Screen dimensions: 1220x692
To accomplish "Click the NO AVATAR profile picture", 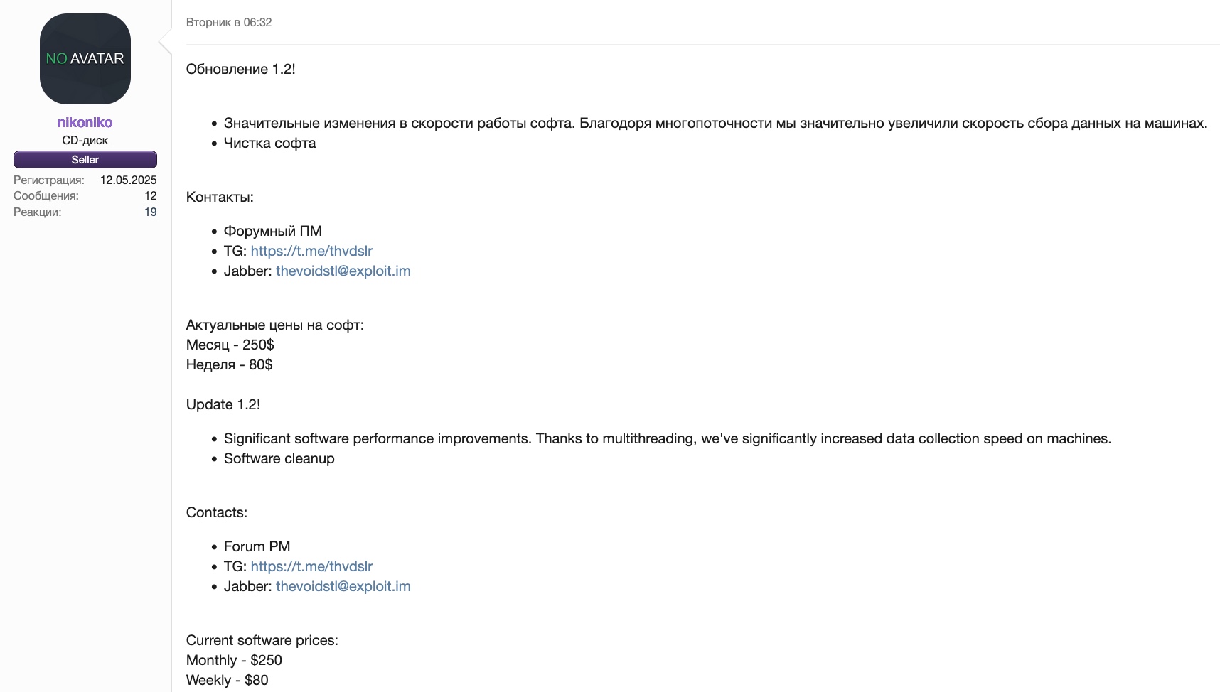I will coord(85,59).
